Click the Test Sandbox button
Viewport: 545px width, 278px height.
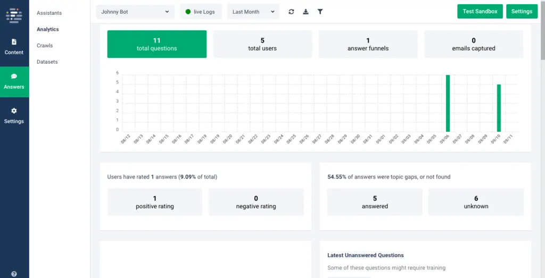[x=480, y=12]
